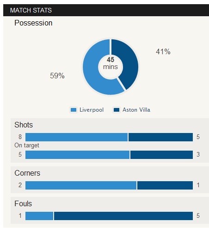Viewport: 209px width, 228px height.
Task: Click Aston Villa's dark blue Shots bar
Action: pos(160,137)
